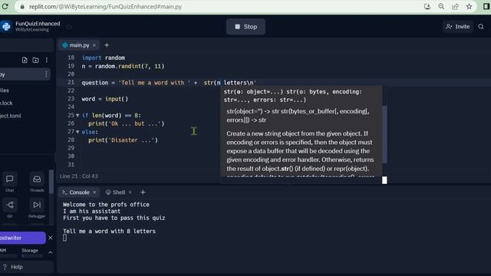The width and height of the screenshot is (491, 276).
Task: Add a new console pane tab
Action: coord(143,192)
